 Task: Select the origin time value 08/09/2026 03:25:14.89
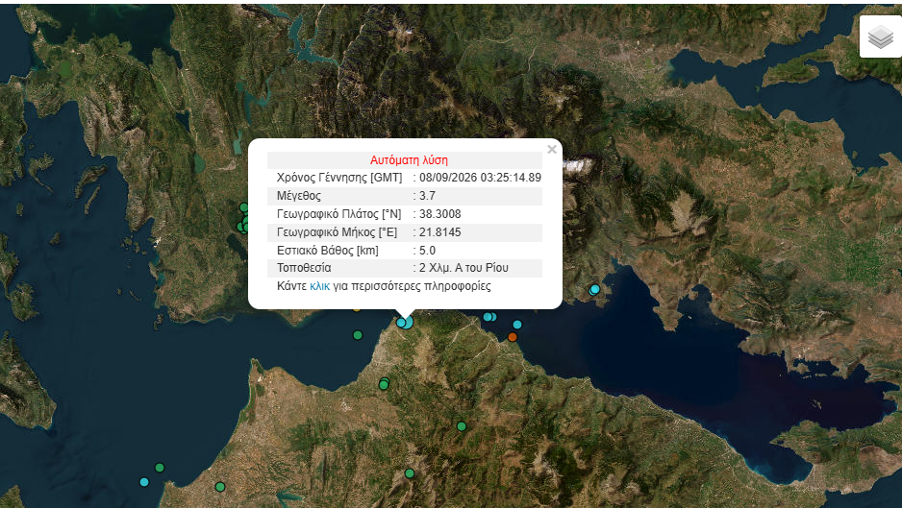[480, 178]
